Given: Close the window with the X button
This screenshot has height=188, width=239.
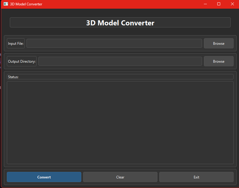Looking at the screenshot, I should (233, 4).
